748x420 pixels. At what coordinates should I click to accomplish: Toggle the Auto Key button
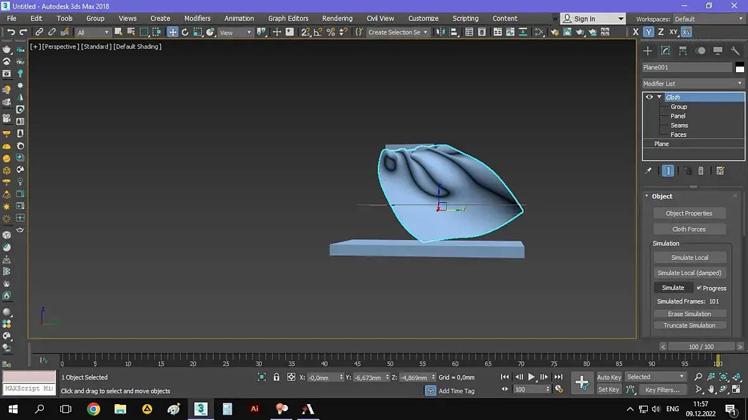tap(609, 377)
